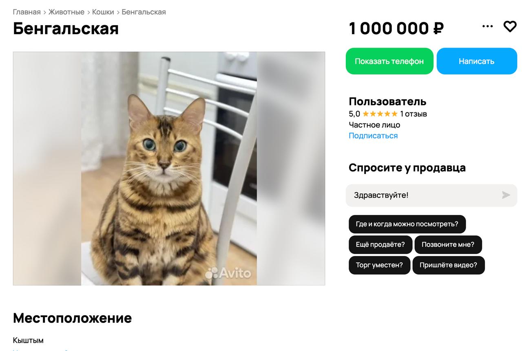Add listing to favorites with heart icon
The height and width of the screenshot is (351, 522).
coord(510,26)
